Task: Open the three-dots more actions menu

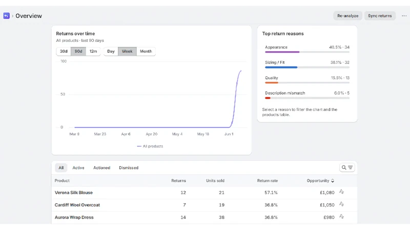Action: [x=404, y=16]
